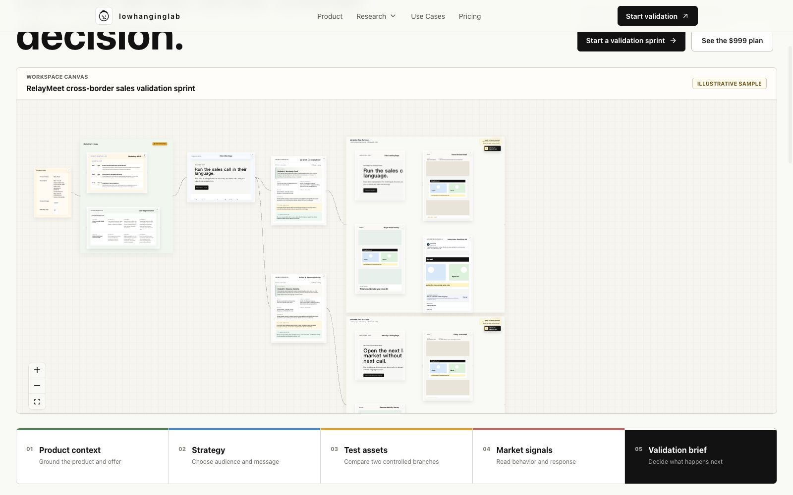Image resolution: width=793 pixels, height=495 pixels.
Task: Click the dark launch button in Variant B Test Surfaces
Action: click(493, 328)
